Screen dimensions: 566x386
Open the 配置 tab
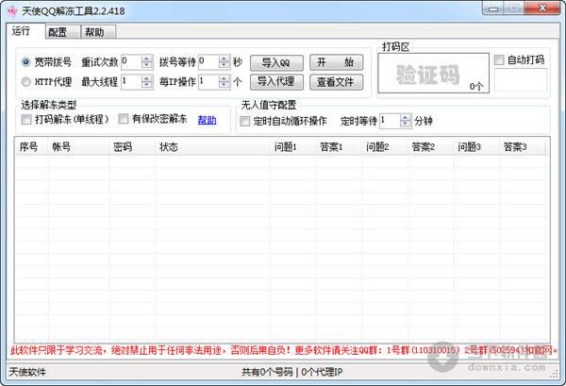pyautogui.click(x=63, y=32)
